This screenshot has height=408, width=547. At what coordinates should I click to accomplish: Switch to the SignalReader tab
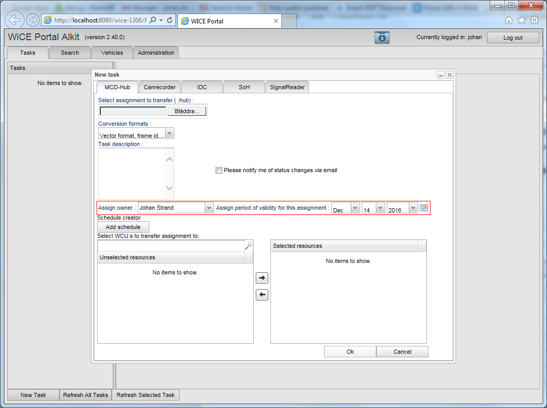tap(287, 87)
